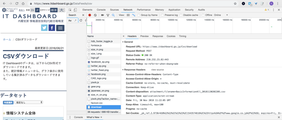Open the Security tab
Screen dimensions: 282x120
189,10
